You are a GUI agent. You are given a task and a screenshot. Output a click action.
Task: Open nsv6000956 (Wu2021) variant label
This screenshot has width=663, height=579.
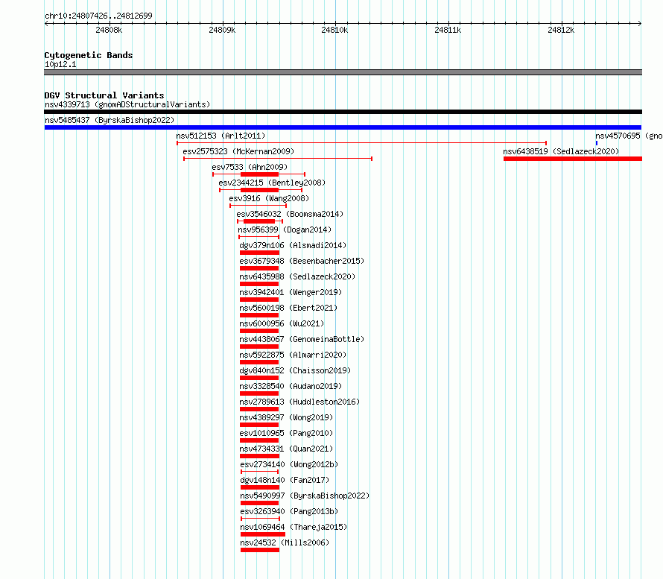(x=282, y=323)
